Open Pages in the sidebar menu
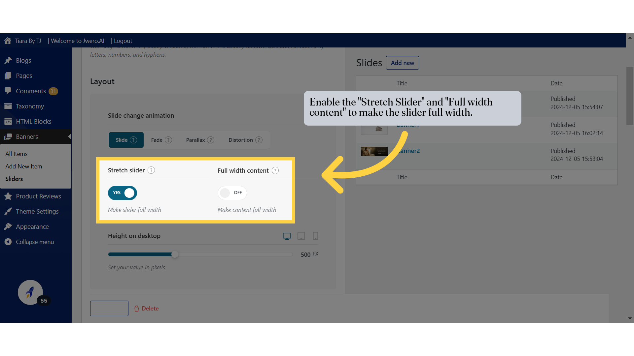The width and height of the screenshot is (634, 356). (24, 75)
